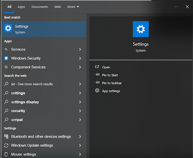Open the three-dots options menu
Image resolution: width=193 pixels, height=158 pixels.
(x=177, y=7)
